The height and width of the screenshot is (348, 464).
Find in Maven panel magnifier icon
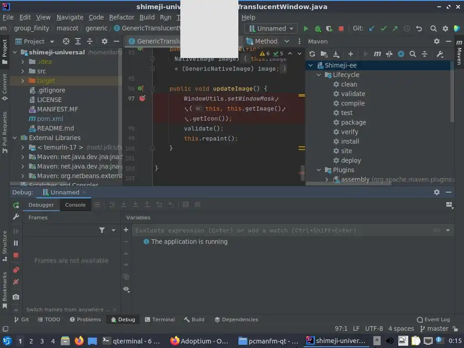point(412,54)
